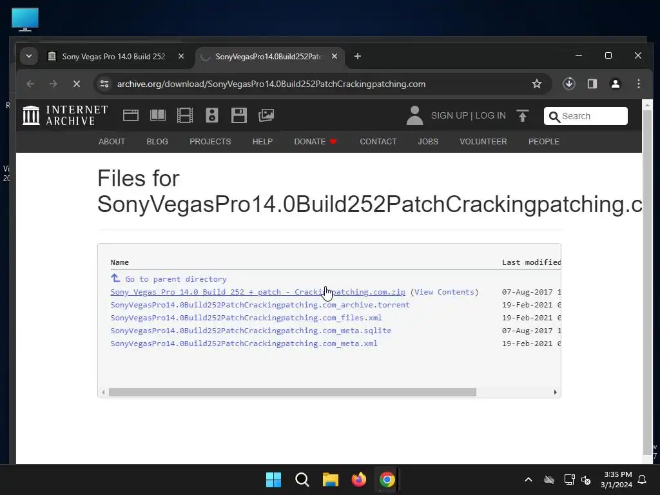Open Chrome three-dot menu

click(x=639, y=84)
